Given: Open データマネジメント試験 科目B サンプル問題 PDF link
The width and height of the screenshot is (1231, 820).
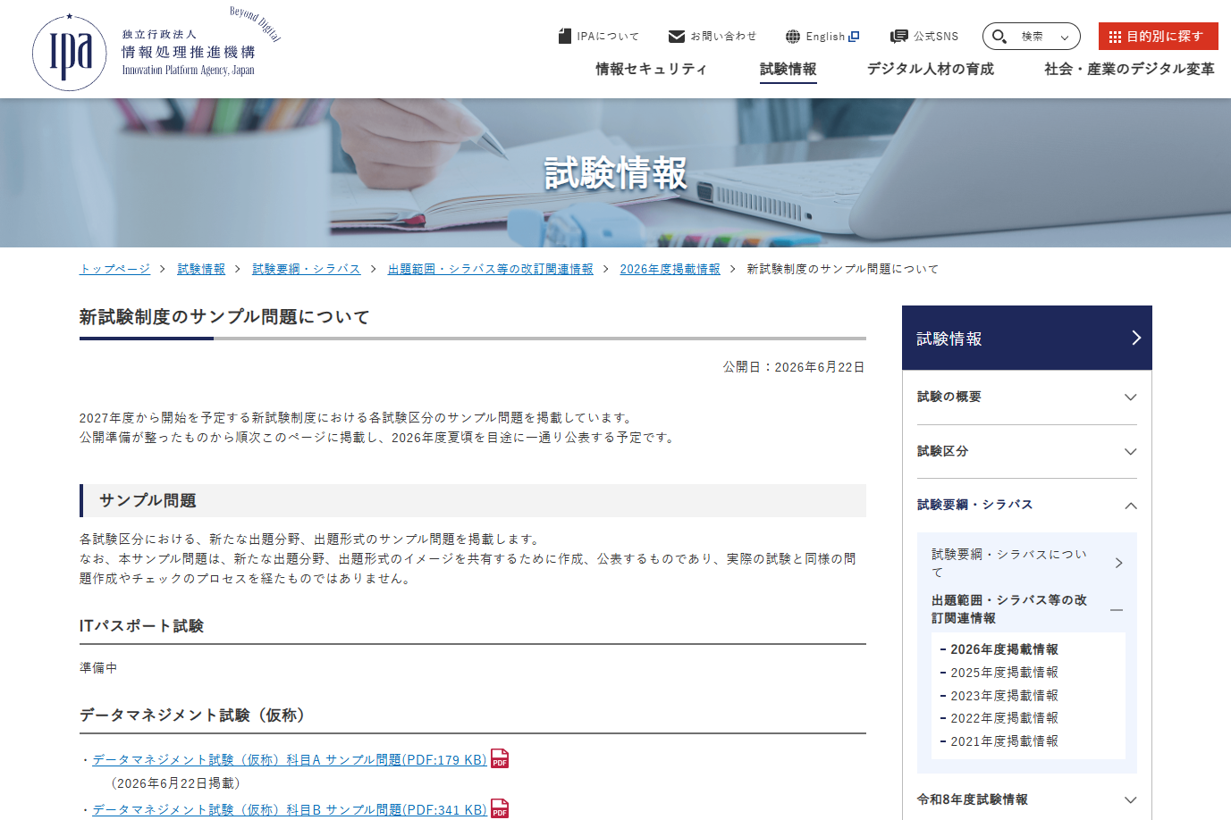Looking at the screenshot, I should (x=290, y=809).
